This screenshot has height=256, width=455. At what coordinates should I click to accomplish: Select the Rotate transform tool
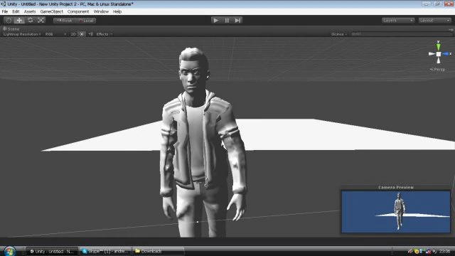pyautogui.click(x=30, y=21)
